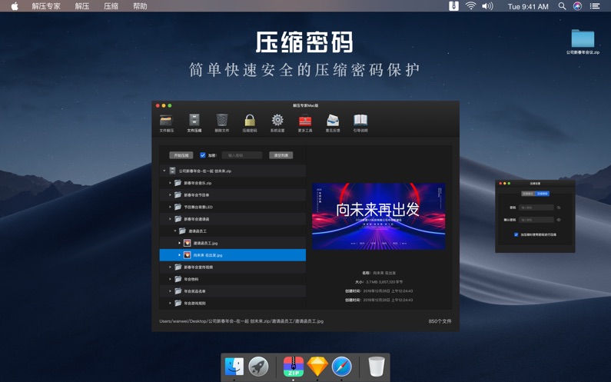Click the 意见反馈 feedback icon
Image resolution: width=611 pixels, height=382 pixels.
333,121
